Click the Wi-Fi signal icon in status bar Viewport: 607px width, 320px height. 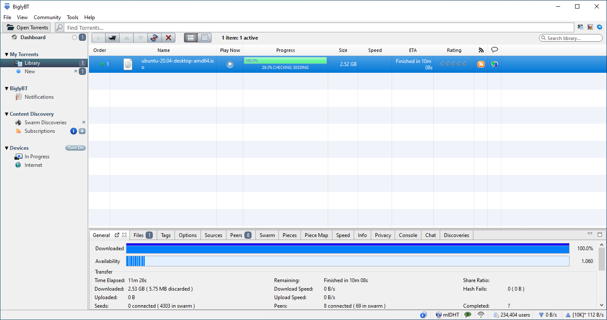tap(481, 315)
